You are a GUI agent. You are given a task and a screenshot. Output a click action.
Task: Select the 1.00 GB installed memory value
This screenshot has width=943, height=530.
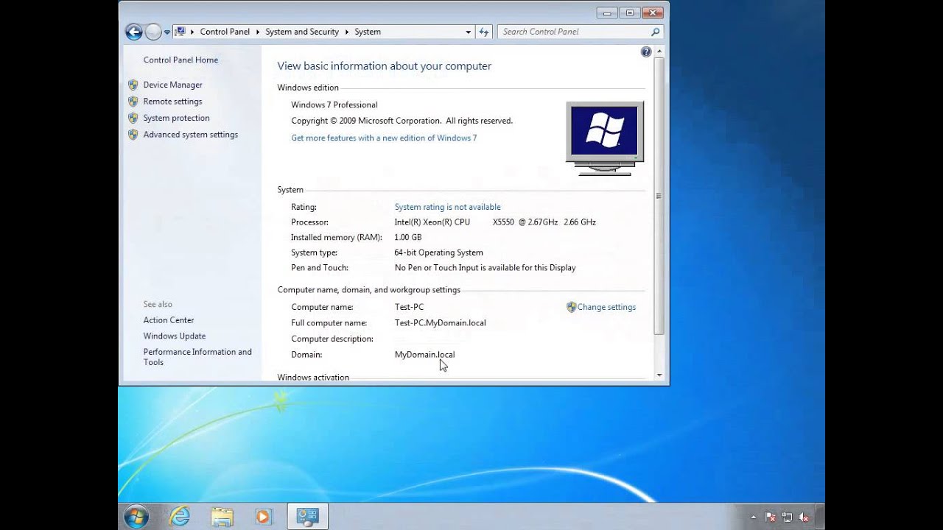pos(408,238)
